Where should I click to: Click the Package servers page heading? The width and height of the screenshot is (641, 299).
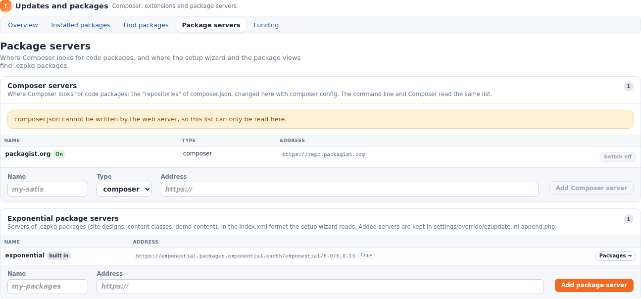click(46, 47)
